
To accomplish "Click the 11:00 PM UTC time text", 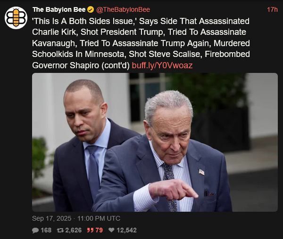I will 99,218.
